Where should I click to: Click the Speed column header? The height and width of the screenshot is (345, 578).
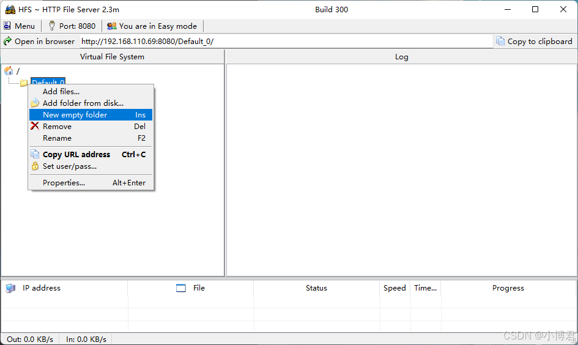coord(395,288)
